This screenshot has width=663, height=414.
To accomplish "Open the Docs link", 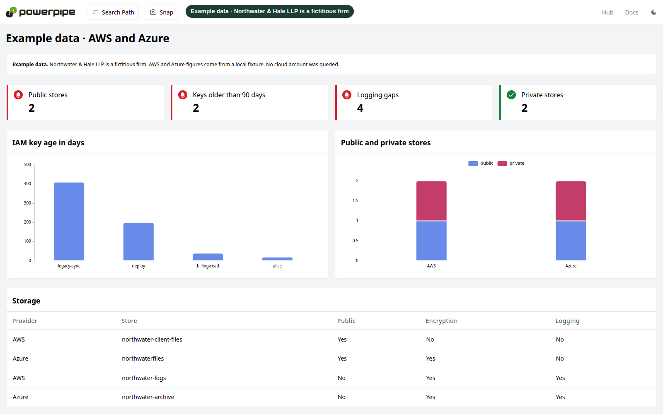I will 632,12.
